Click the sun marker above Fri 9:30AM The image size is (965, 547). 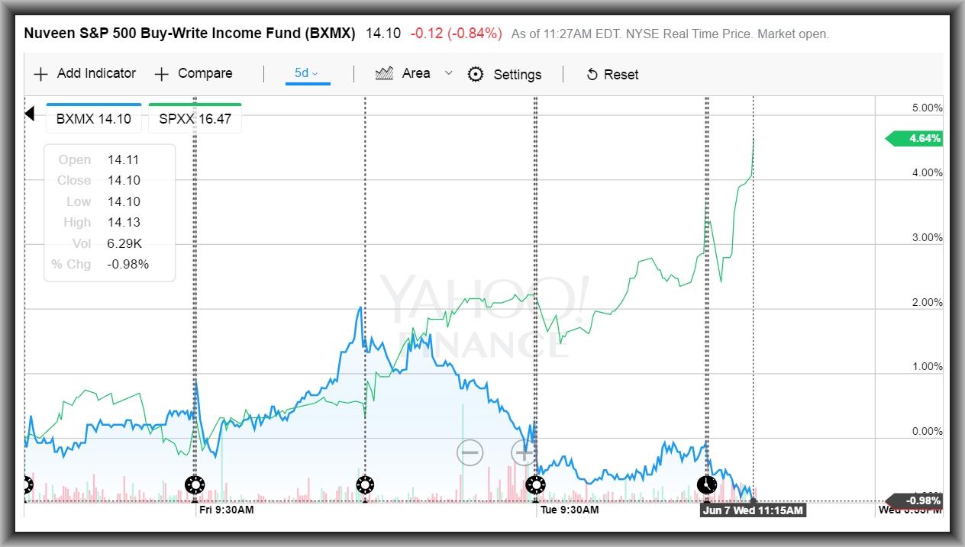(195, 484)
